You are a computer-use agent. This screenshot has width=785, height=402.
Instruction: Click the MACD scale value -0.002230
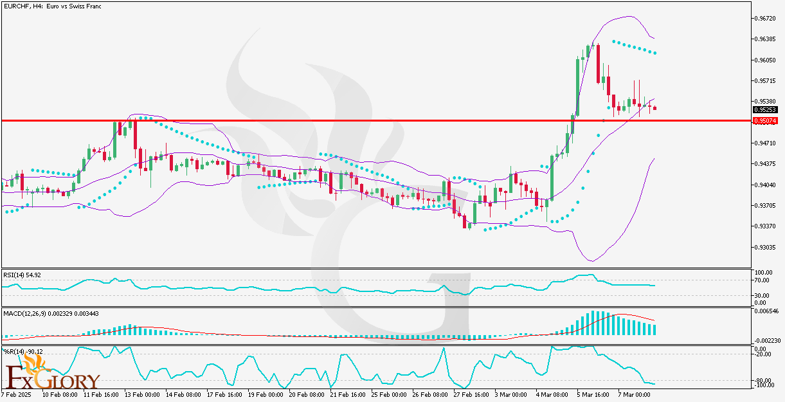tap(766, 341)
